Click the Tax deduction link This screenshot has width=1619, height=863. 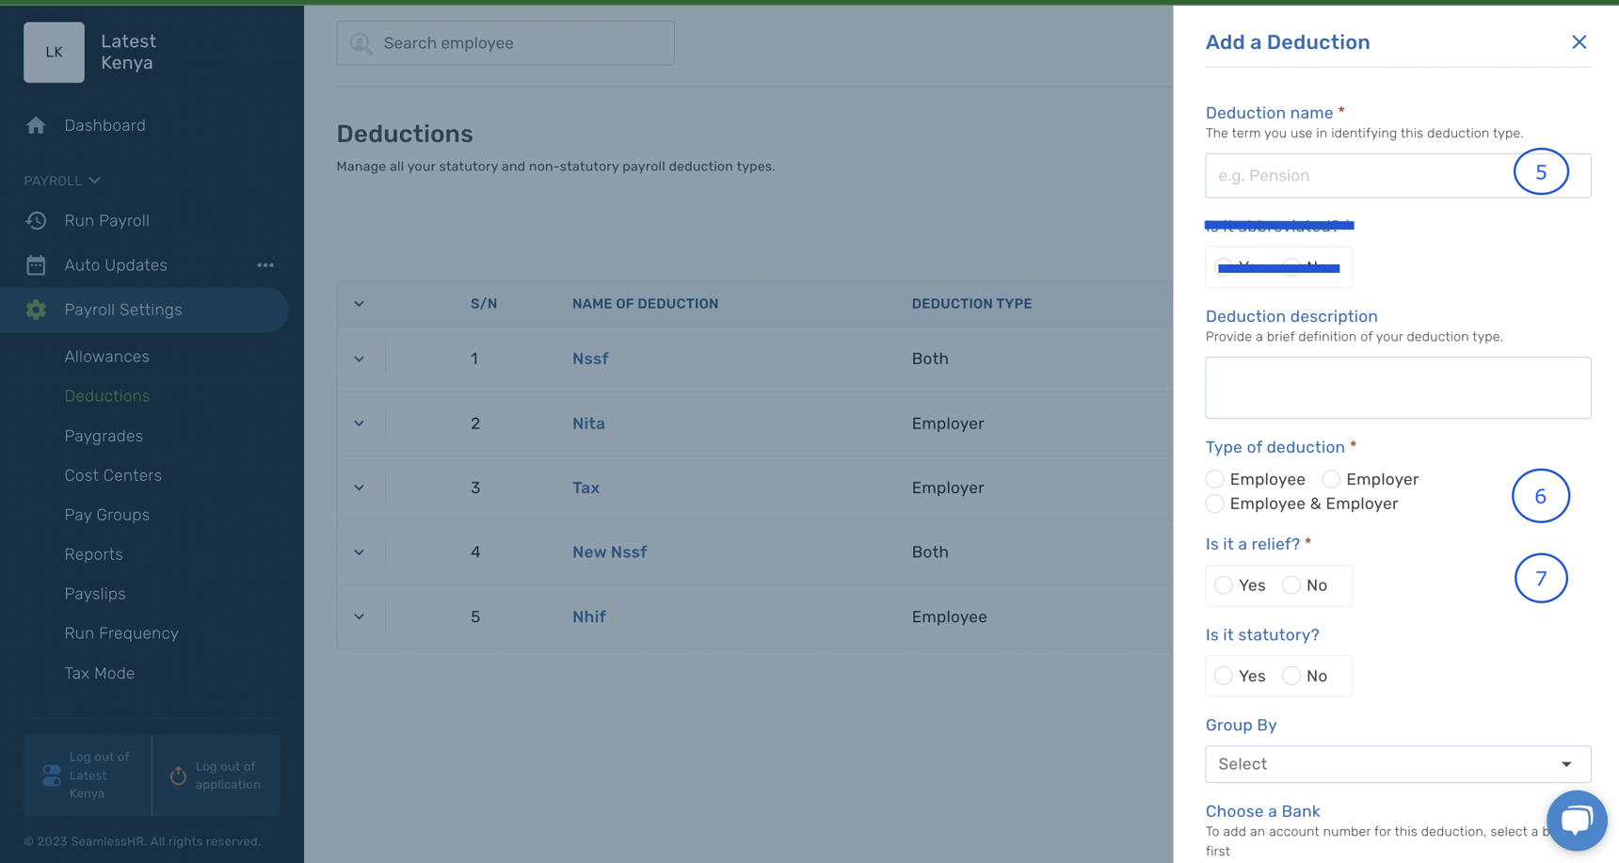585,487
